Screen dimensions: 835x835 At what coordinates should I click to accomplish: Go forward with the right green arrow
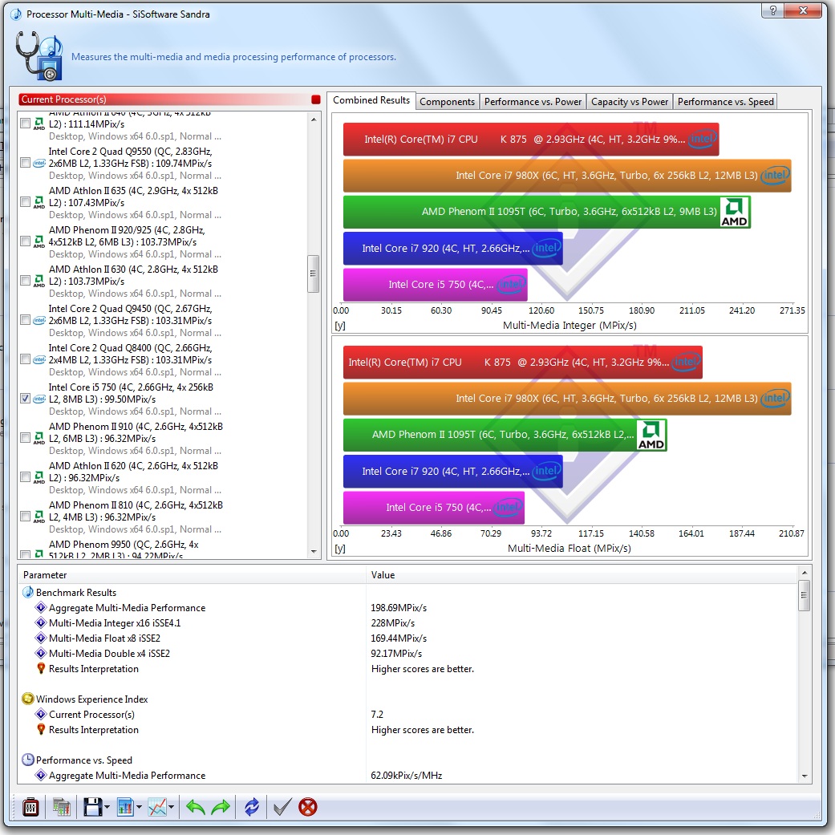coord(221,807)
